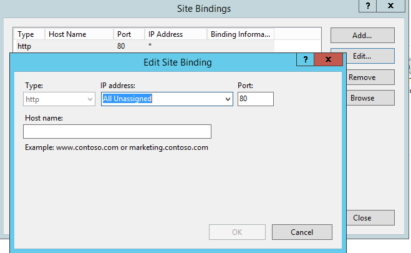Click the Site Bindings help question mark

368,7
